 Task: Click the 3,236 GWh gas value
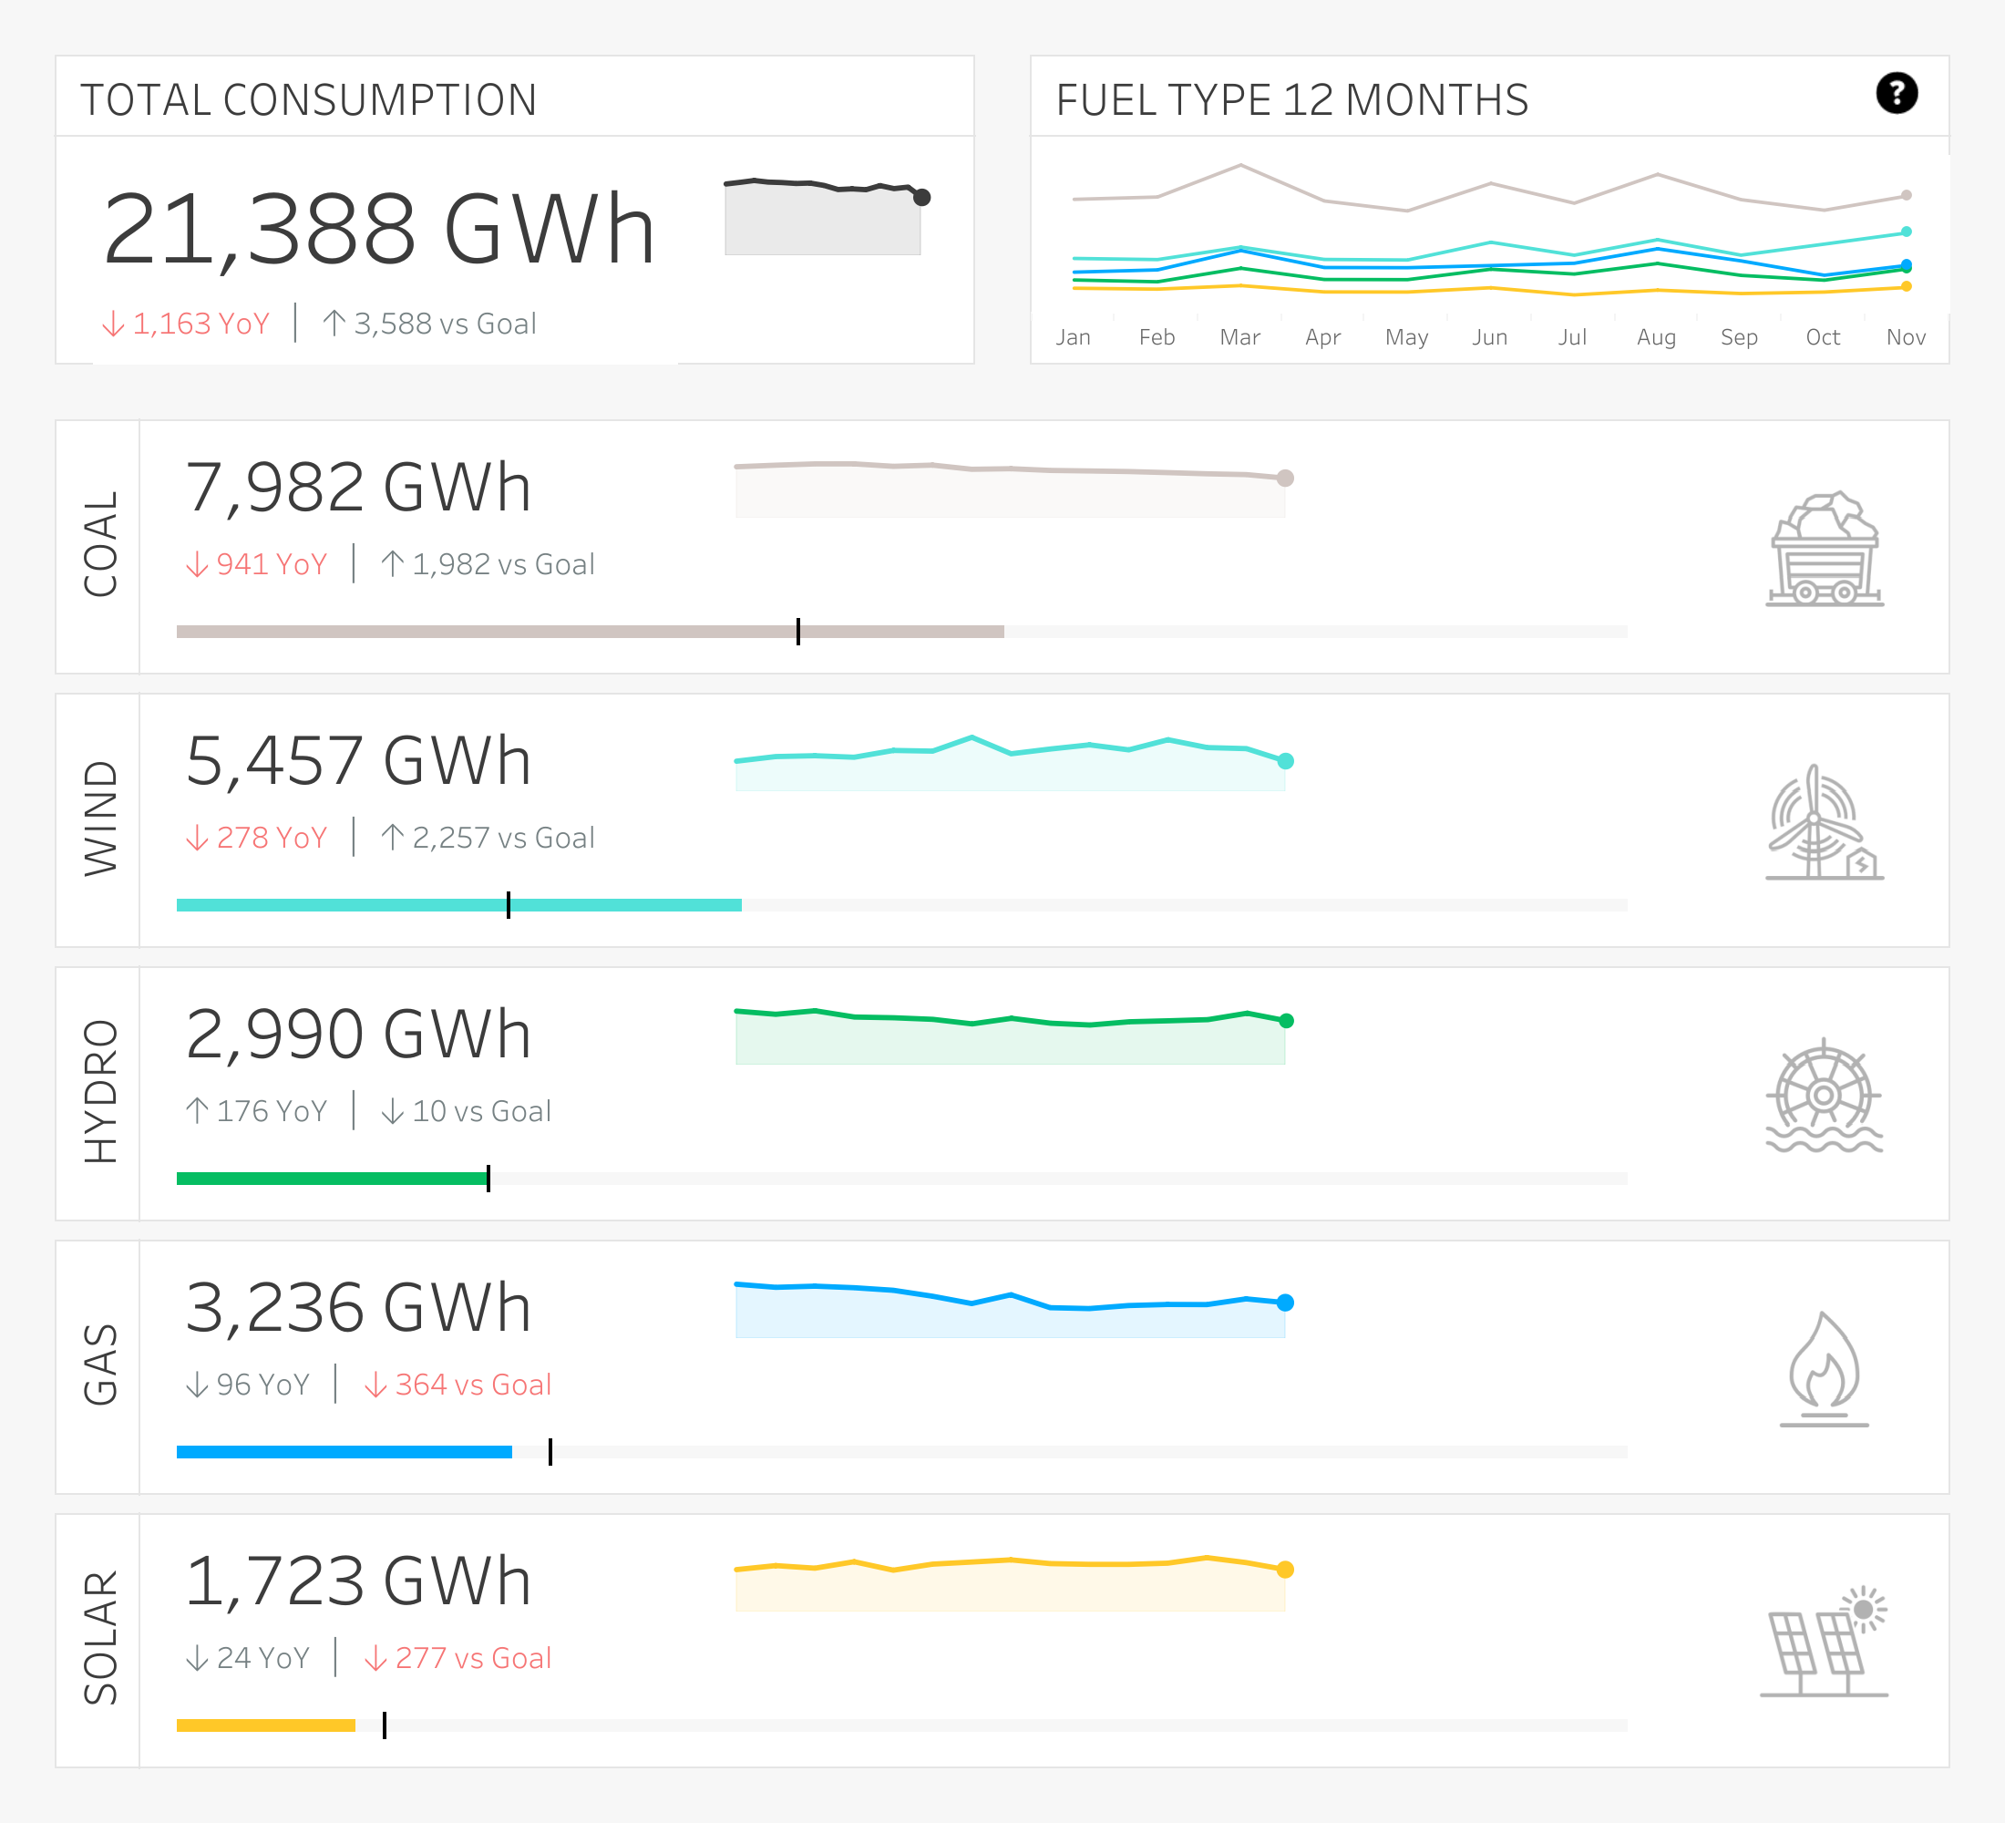point(358,1309)
